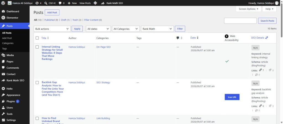Click the Add Post button
This screenshot has width=283, height=124.
point(52,12)
